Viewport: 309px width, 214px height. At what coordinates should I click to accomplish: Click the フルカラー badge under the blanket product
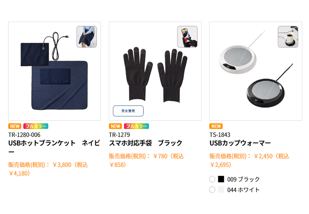(x=36, y=126)
